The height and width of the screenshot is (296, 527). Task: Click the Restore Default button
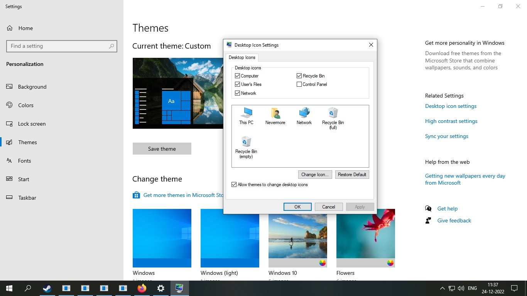[352, 175]
